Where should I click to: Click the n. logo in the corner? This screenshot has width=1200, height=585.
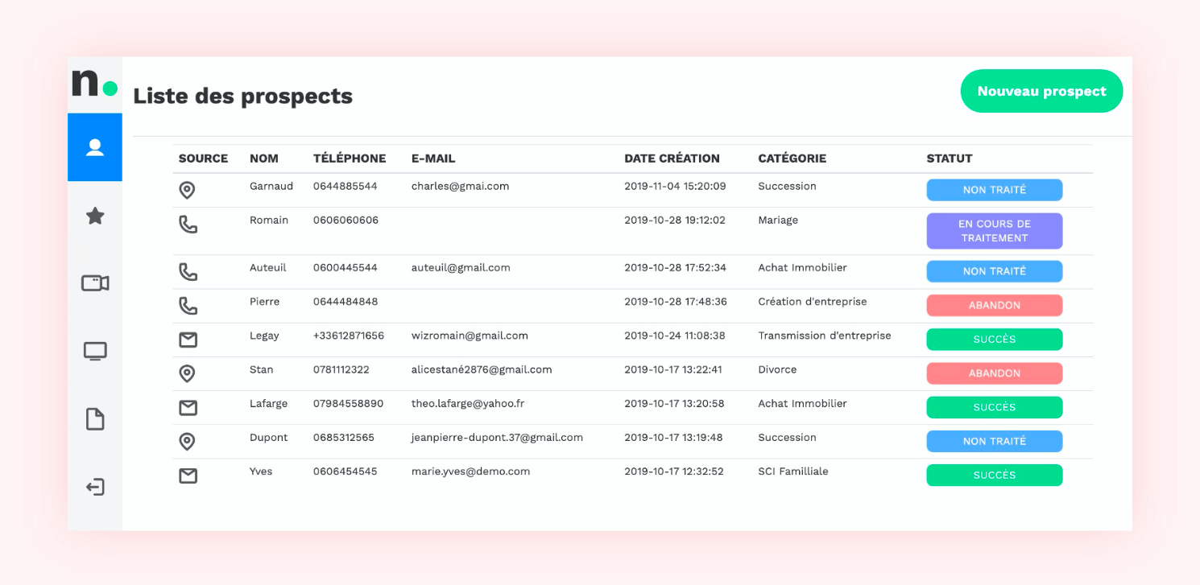tap(94, 84)
